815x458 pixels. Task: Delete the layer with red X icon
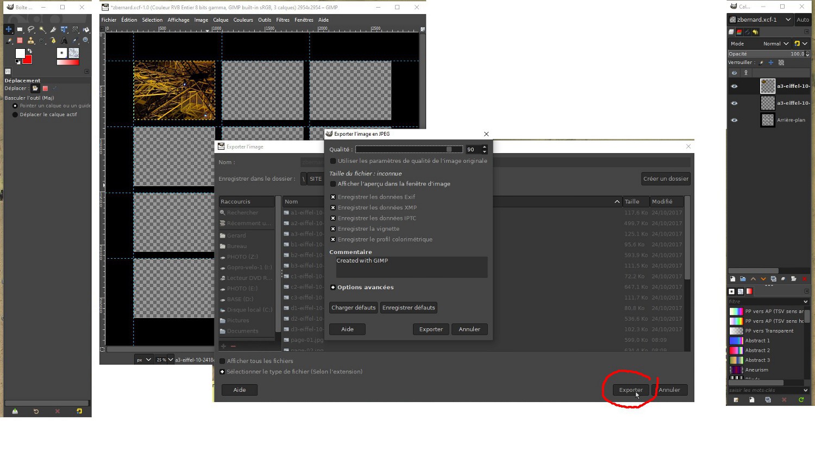coord(805,279)
